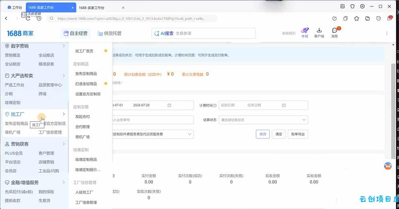Open 商机广场 in the submenu
The image size is (399, 209).
83,137
